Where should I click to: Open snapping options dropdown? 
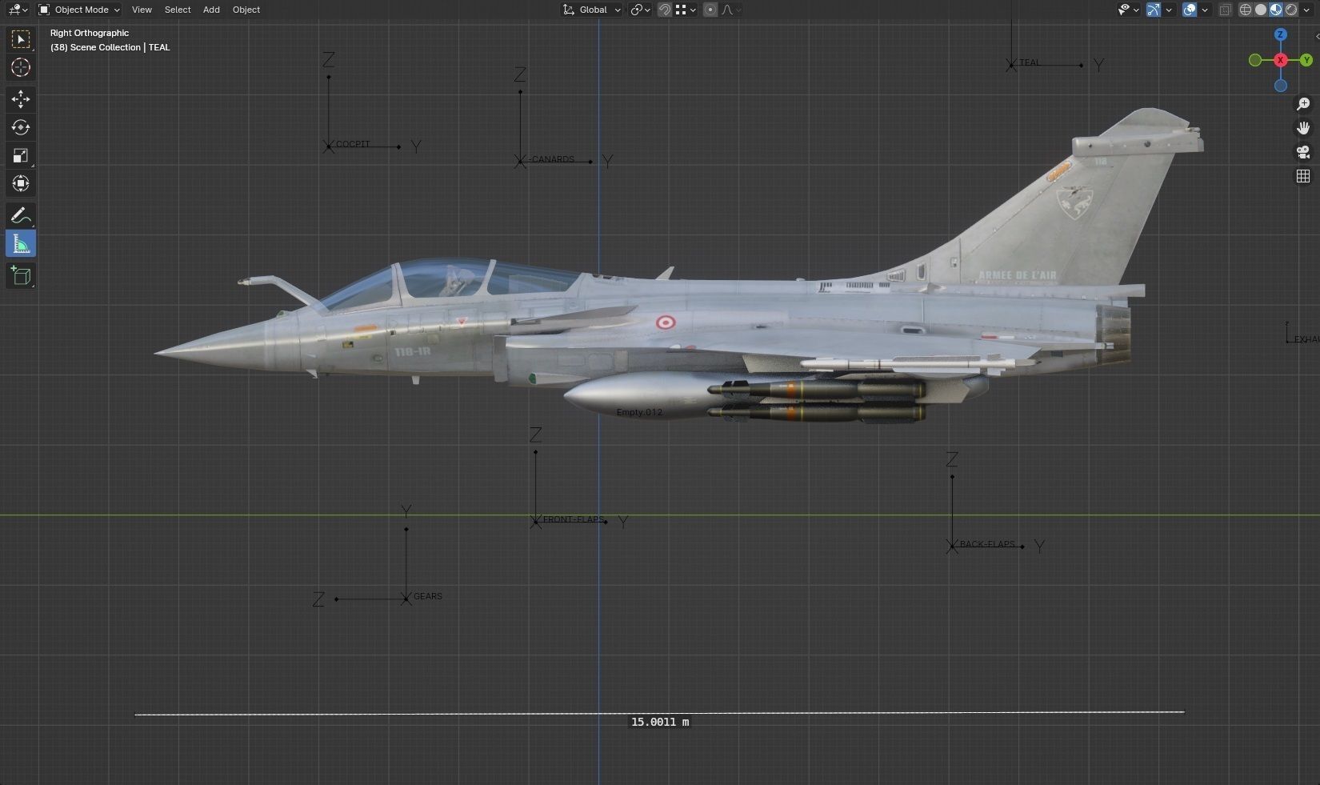coord(686,10)
